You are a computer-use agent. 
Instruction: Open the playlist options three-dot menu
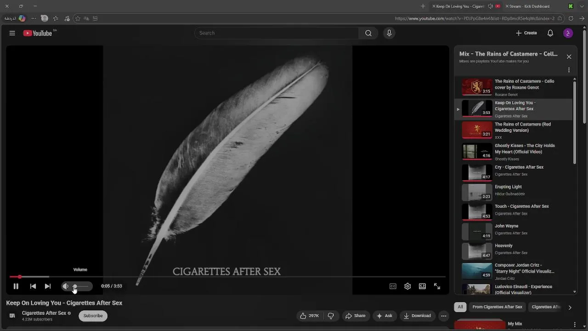tap(569, 70)
